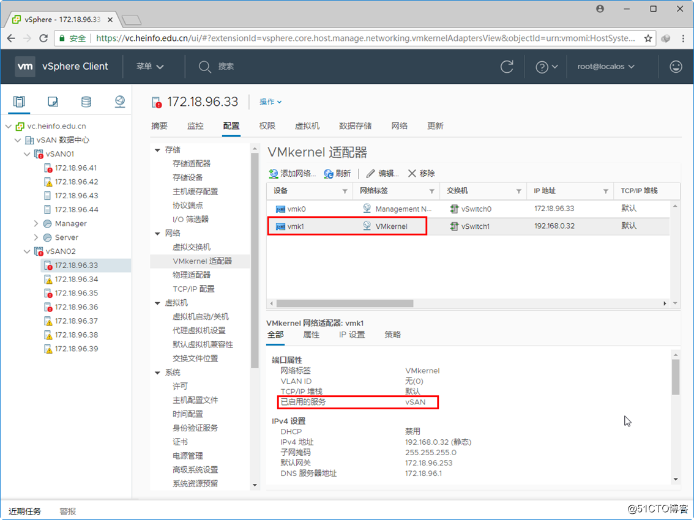The height and width of the screenshot is (520, 694).
Task: Click the smiley feedback icon
Action: (x=676, y=67)
